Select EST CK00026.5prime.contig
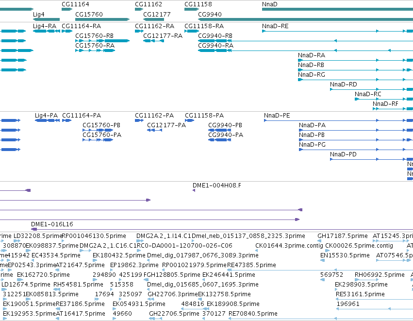The height and width of the screenshot is (321, 413). 359,246
